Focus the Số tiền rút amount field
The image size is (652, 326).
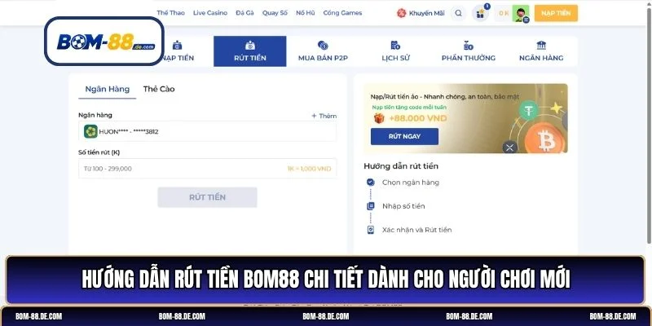[x=208, y=169]
